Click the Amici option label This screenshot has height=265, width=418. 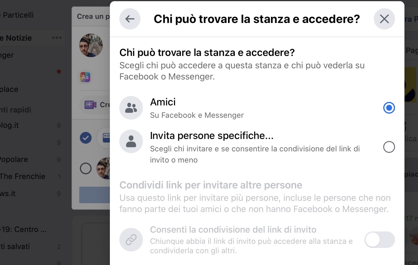[x=163, y=102]
